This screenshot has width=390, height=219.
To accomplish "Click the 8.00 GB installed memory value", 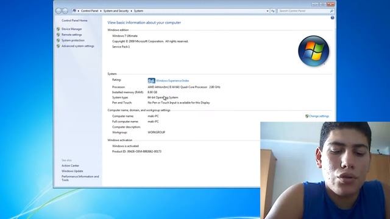I will [x=152, y=92].
